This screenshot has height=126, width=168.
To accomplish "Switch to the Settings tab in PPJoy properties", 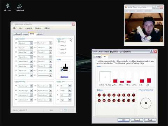I will [97, 57].
